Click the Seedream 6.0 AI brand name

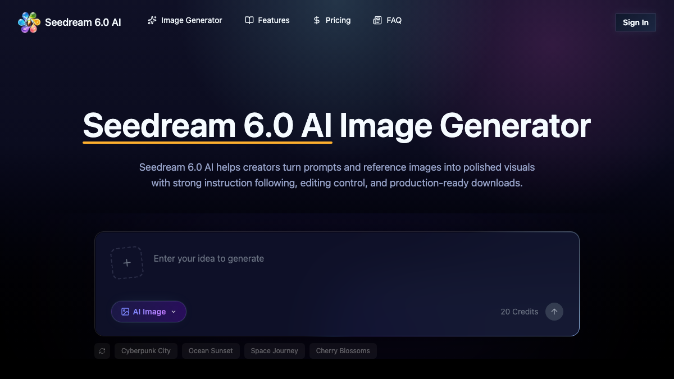click(x=83, y=23)
